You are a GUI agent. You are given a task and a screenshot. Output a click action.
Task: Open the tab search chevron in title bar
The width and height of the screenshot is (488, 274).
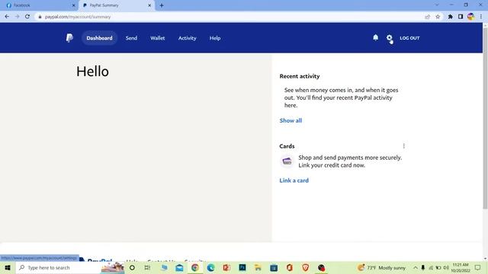click(x=437, y=5)
